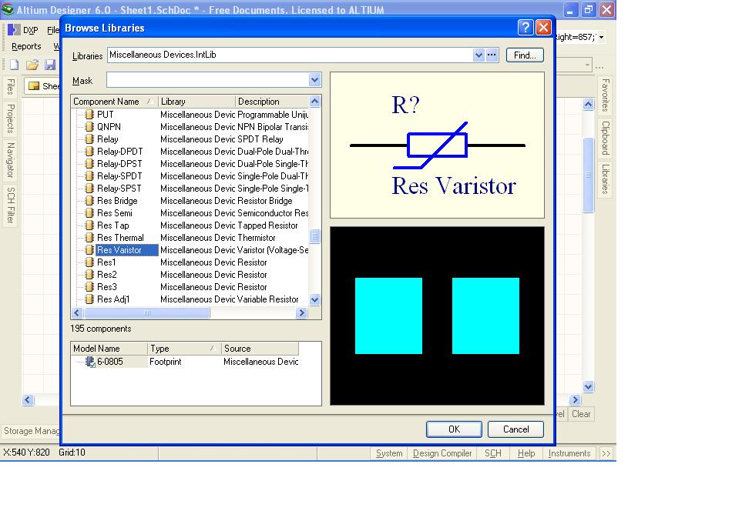Sort by Component Name column

[114, 102]
